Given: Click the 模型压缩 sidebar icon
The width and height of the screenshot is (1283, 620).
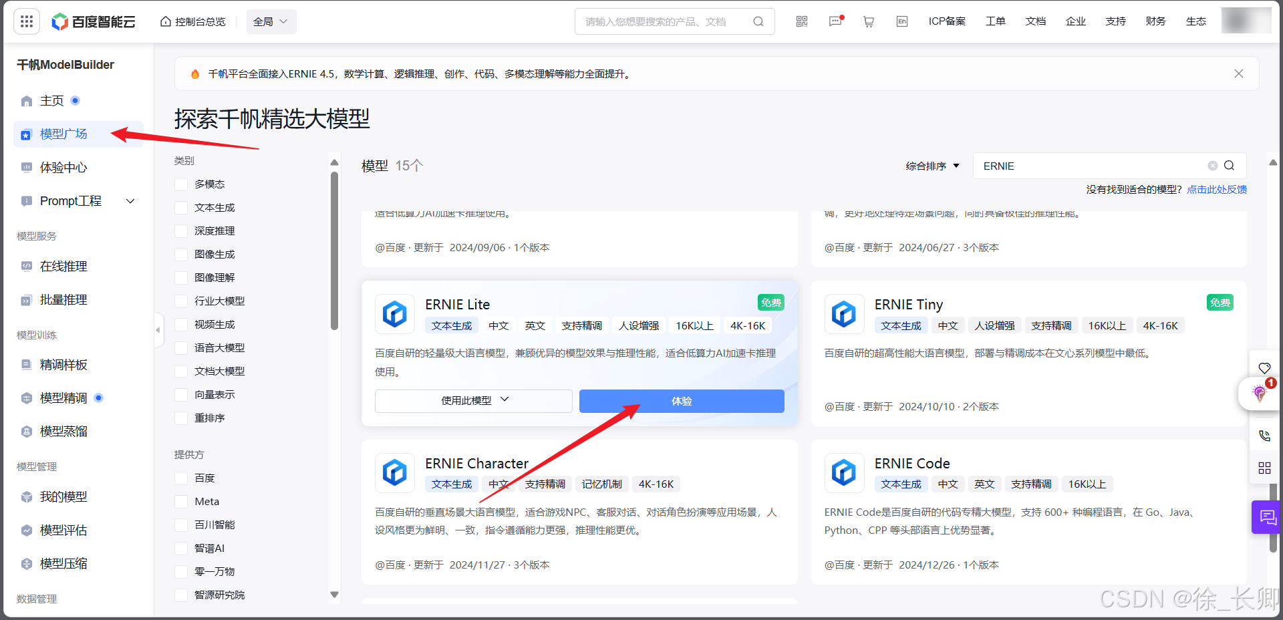Looking at the screenshot, I should 27,564.
